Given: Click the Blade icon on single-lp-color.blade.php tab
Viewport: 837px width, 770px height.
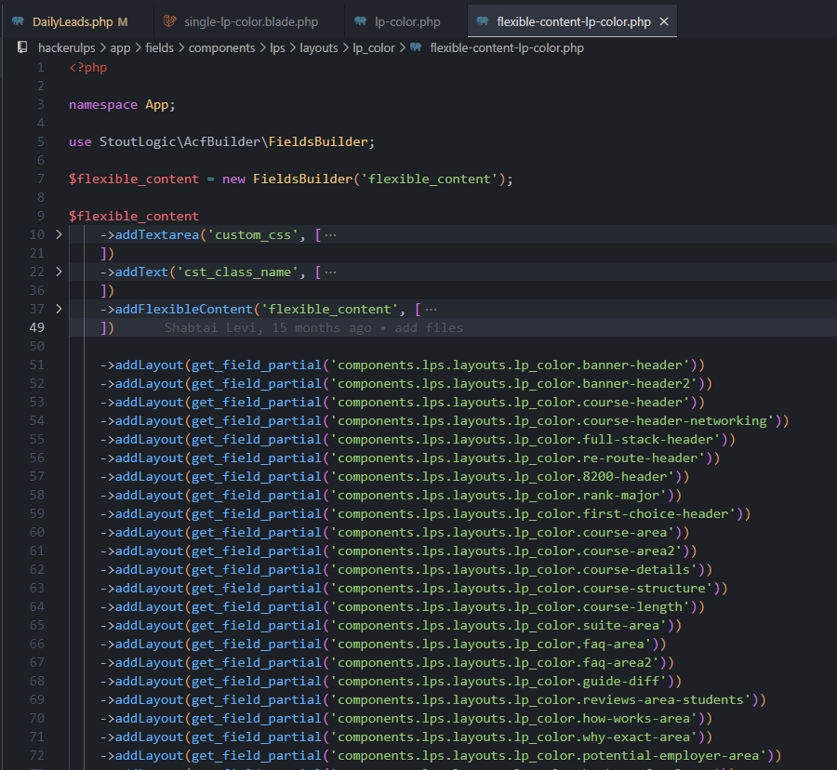Looking at the screenshot, I should [x=169, y=21].
